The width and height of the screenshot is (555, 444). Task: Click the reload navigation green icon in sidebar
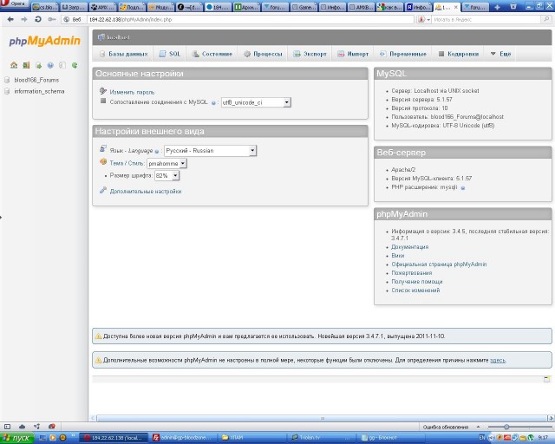tap(75, 65)
